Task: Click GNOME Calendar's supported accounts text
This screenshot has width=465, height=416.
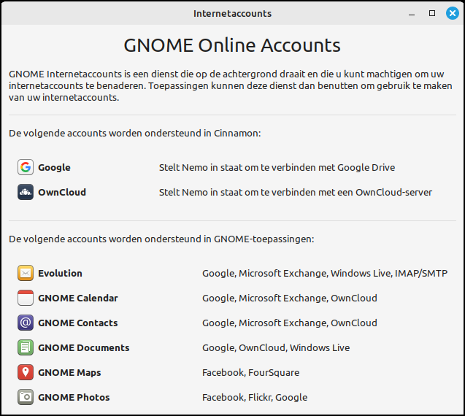Action: coord(290,298)
